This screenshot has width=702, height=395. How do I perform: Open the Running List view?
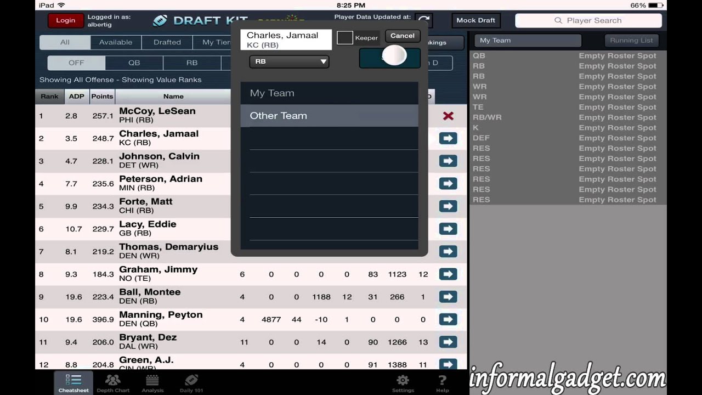pos(632,40)
